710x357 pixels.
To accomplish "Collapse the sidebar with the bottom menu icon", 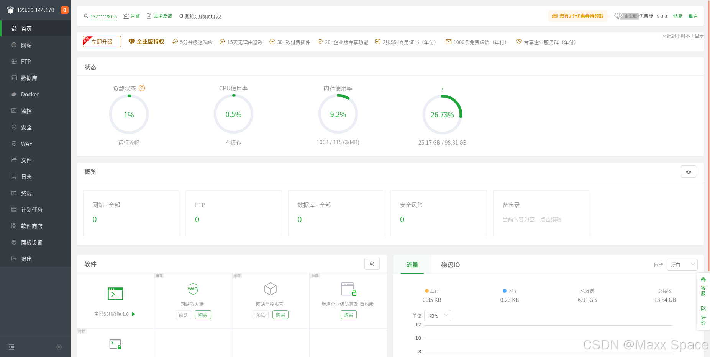I will (x=11, y=347).
